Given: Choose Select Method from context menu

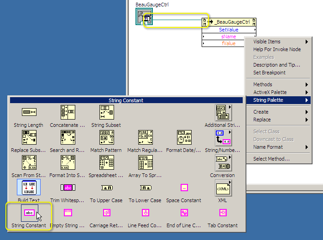Looking at the screenshot, I should [x=279, y=159].
